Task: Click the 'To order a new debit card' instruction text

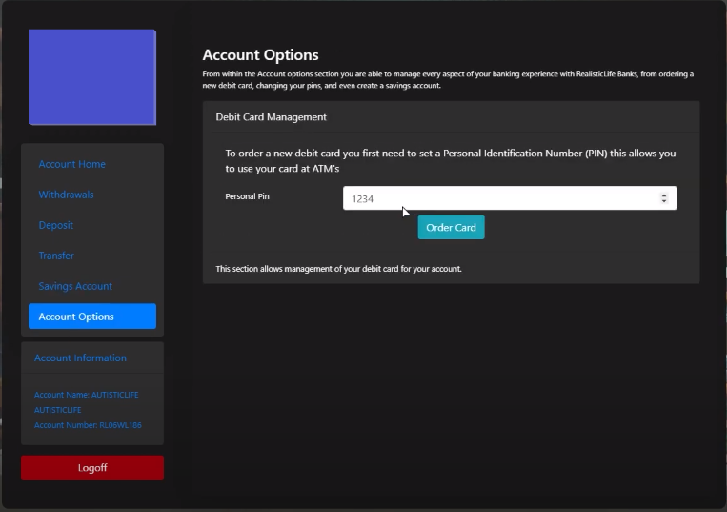Action: click(451, 161)
